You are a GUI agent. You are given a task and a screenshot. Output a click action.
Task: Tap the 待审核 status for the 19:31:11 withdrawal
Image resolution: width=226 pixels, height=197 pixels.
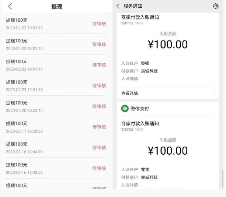99,65
